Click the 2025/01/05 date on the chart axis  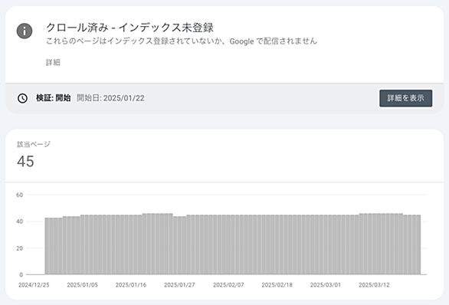83,285
